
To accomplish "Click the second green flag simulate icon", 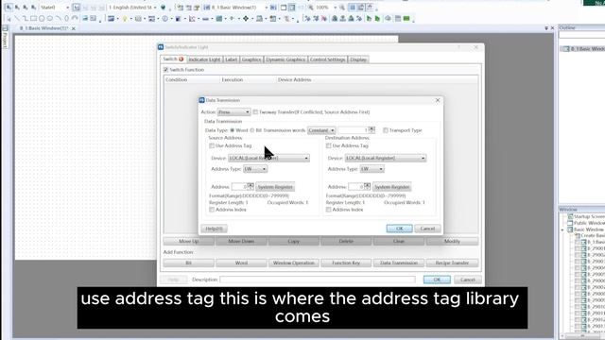I will pyautogui.click(x=377, y=19).
